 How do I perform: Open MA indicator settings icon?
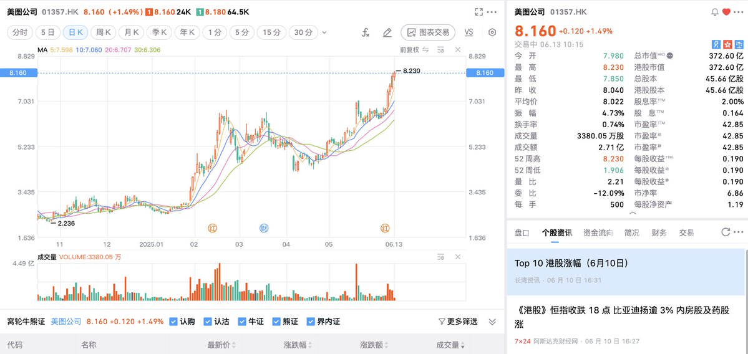coord(441,50)
